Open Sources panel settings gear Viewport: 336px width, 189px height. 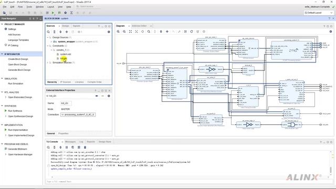(109, 32)
